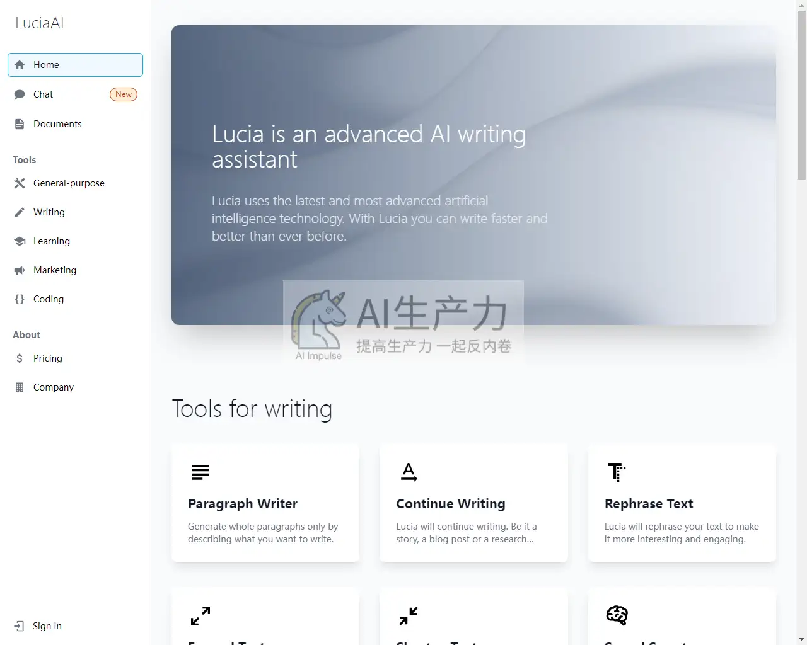Image resolution: width=807 pixels, height=645 pixels.
Task: Click the Writing pencil icon
Action: coord(20,212)
